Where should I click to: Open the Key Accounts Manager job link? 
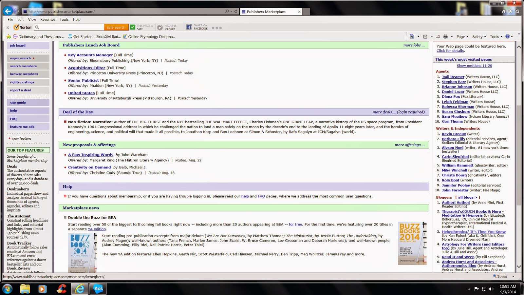[x=90, y=55]
